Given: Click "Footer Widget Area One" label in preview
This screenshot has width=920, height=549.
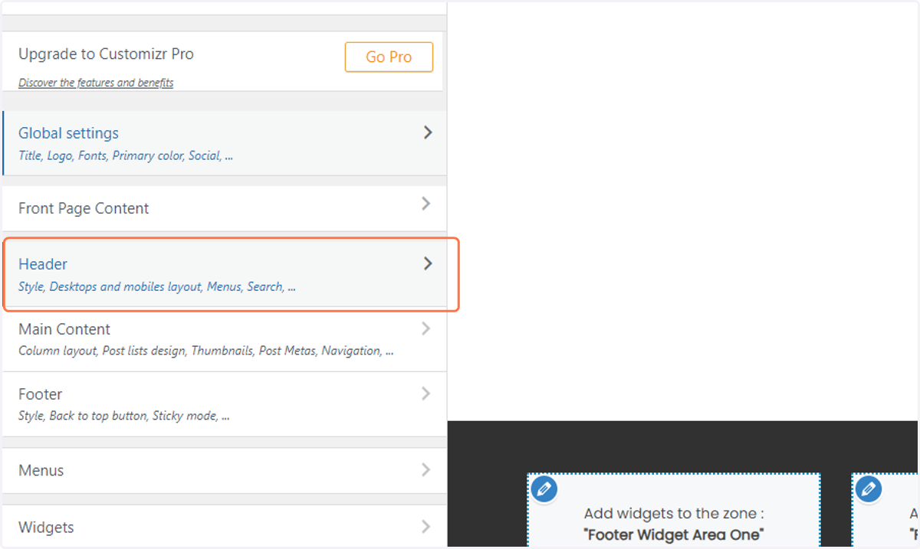Looking at the screenshot, I should (674, 534).
